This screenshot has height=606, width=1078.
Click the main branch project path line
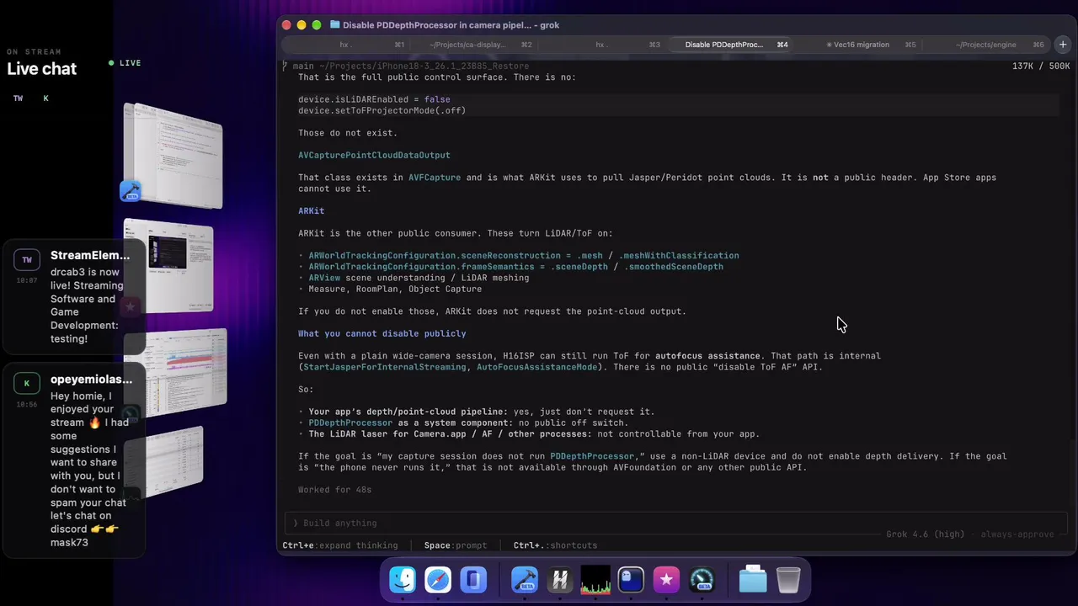[x=406, y=66]
